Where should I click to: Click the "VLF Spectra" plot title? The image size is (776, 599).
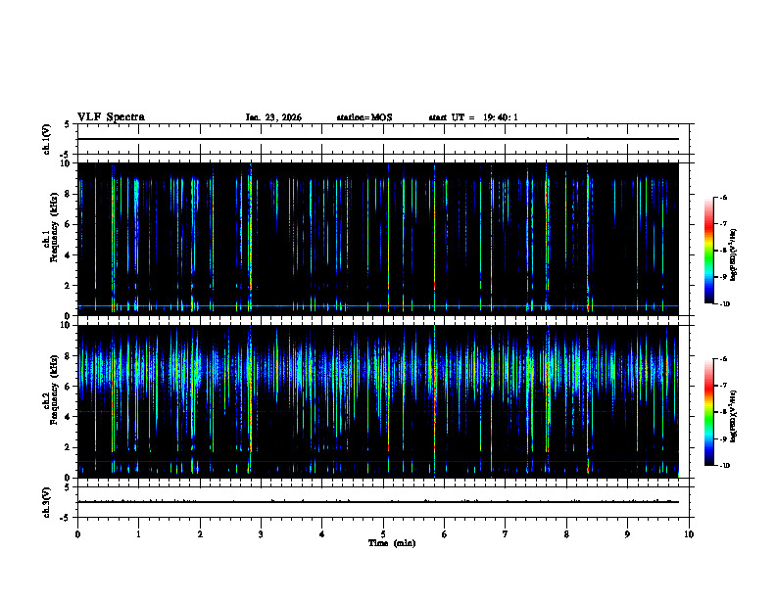click(111, 117)
